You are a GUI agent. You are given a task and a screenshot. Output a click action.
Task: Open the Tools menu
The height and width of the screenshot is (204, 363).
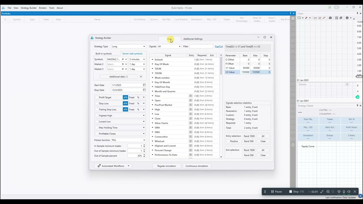click(x=52, y=8)
